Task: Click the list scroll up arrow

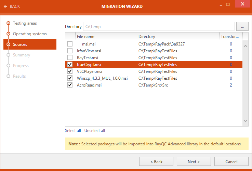Action: point(246,46)
